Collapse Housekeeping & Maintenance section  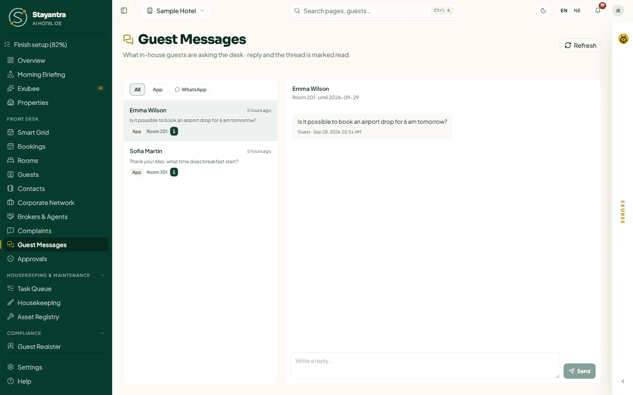click(x=56, y=275)
